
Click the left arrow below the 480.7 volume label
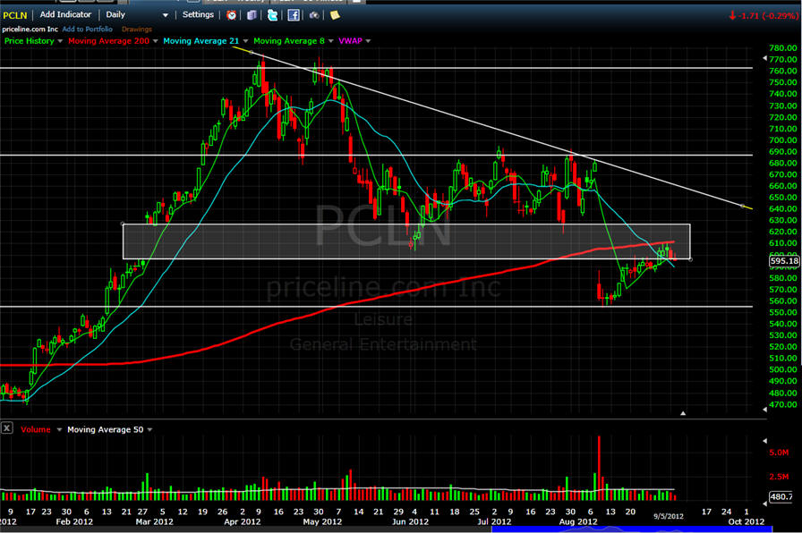[x=765, y=503]
